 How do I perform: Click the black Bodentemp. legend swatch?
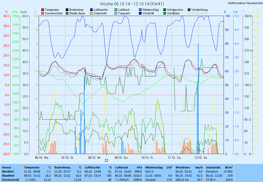[x=67, y=10]
